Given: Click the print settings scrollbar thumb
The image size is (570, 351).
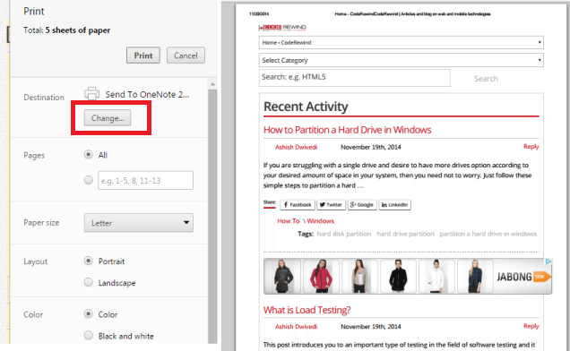Looking at the screenshot, I should click(x=212, y=216).
